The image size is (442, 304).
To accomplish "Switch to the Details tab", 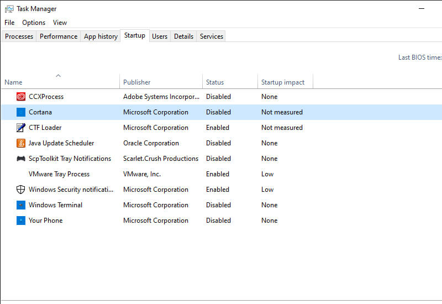I will [183, 36].
